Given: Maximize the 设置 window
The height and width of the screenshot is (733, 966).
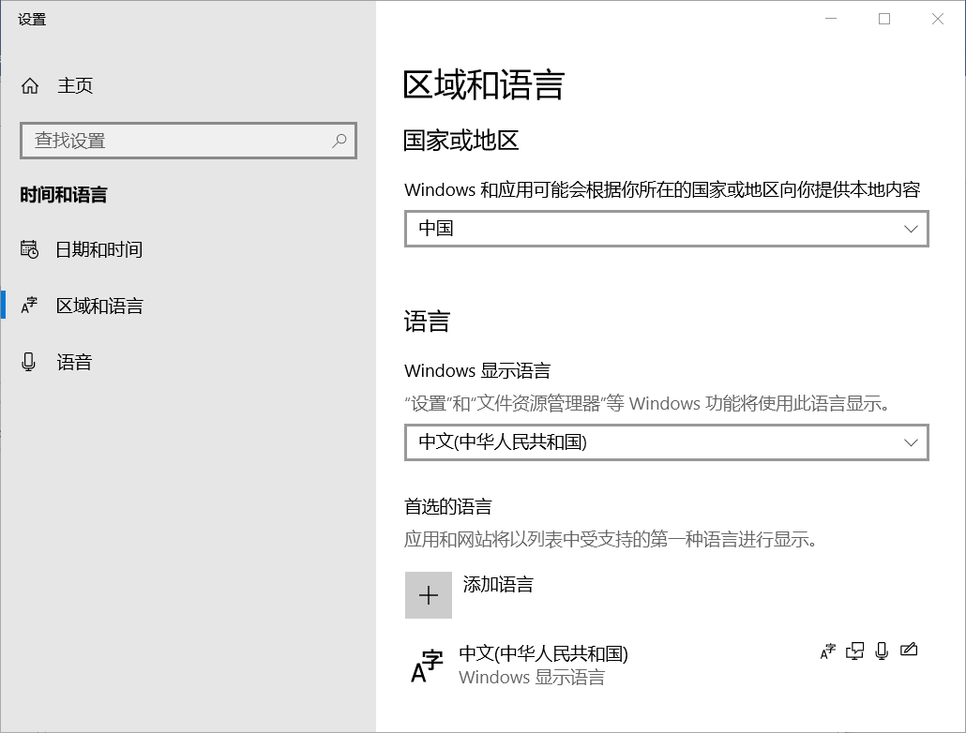Looking at the screenshot, I should (x=884, y=19).
